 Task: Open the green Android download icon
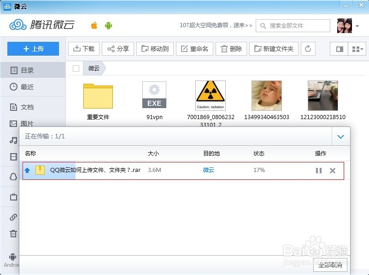pos(108,25)
